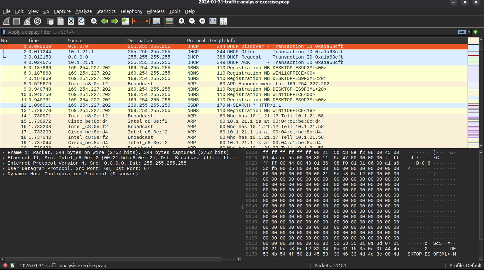Sort by the Destination column header
The width and height of the screenshot is (484, 270).
click(156, 41)
